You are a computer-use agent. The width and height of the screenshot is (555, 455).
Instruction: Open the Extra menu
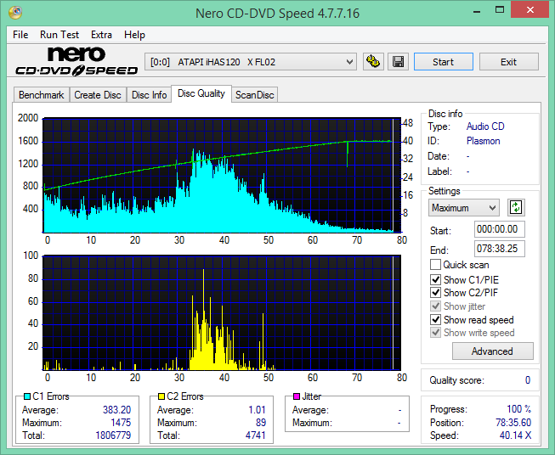tap(101, 35)
